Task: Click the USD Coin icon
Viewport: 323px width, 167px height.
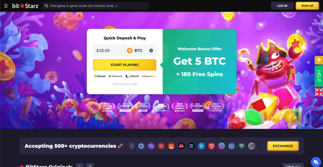Action: (x=232, y=146)
